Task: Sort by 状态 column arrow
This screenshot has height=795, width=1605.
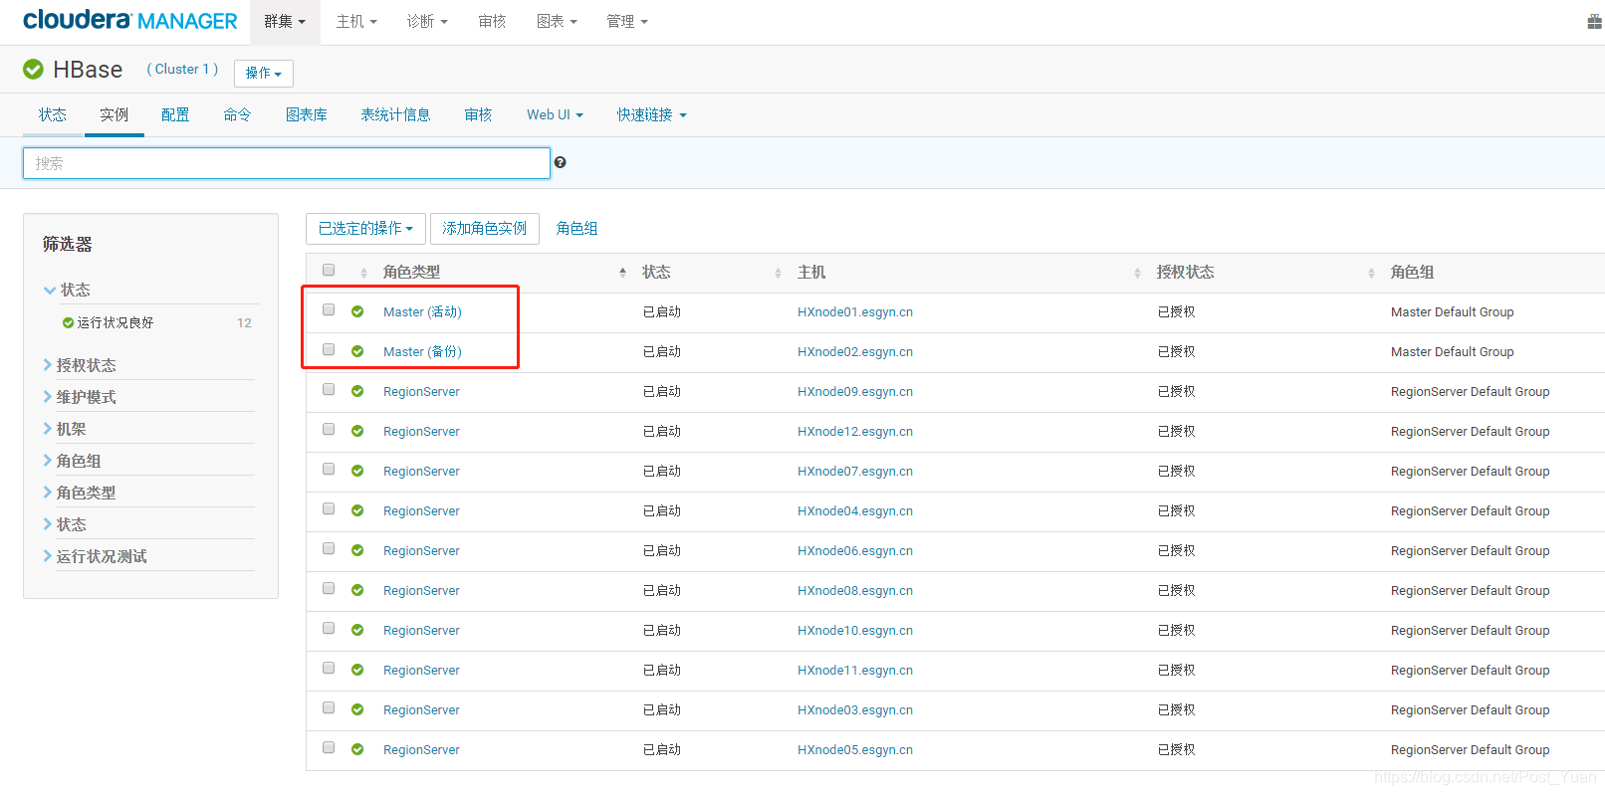Action: [x=778, y=272]
